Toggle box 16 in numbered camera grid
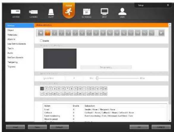The width and height of the screenshot is (174, 132). pyautogui.click(x=105, y=89)
